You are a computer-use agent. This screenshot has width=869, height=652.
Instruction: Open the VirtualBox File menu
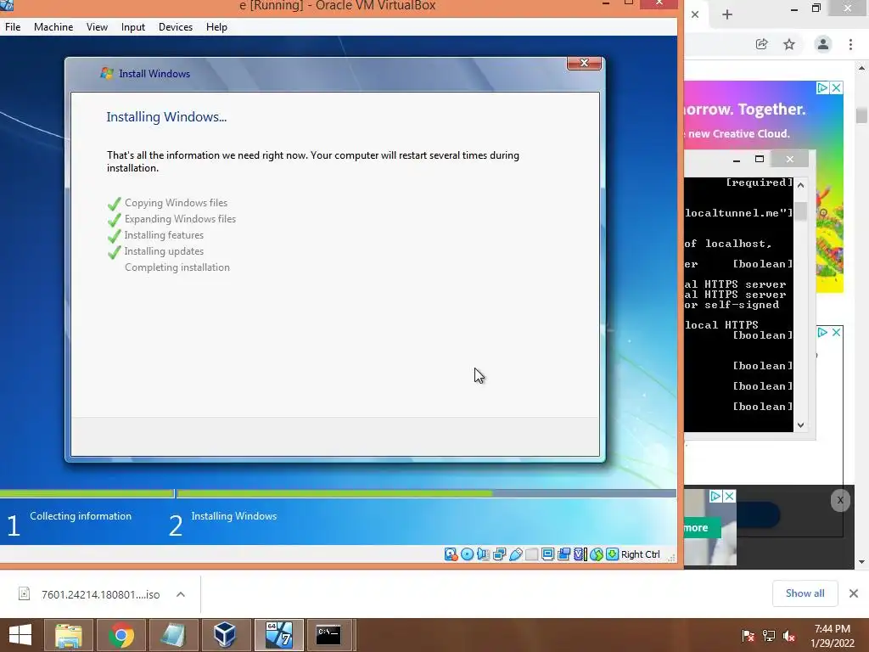pyautogui.click(x=13, y=26)
